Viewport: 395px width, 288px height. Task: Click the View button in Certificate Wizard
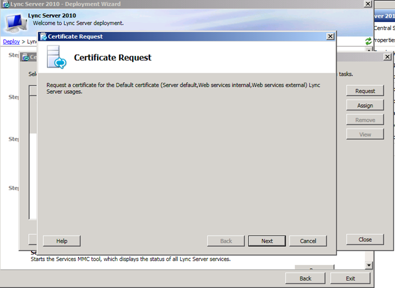point(365,134)
